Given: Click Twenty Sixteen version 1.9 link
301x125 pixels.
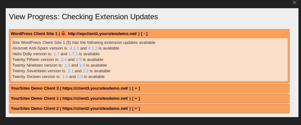Looking at the screenshot, I should click(x=65, y=77).
